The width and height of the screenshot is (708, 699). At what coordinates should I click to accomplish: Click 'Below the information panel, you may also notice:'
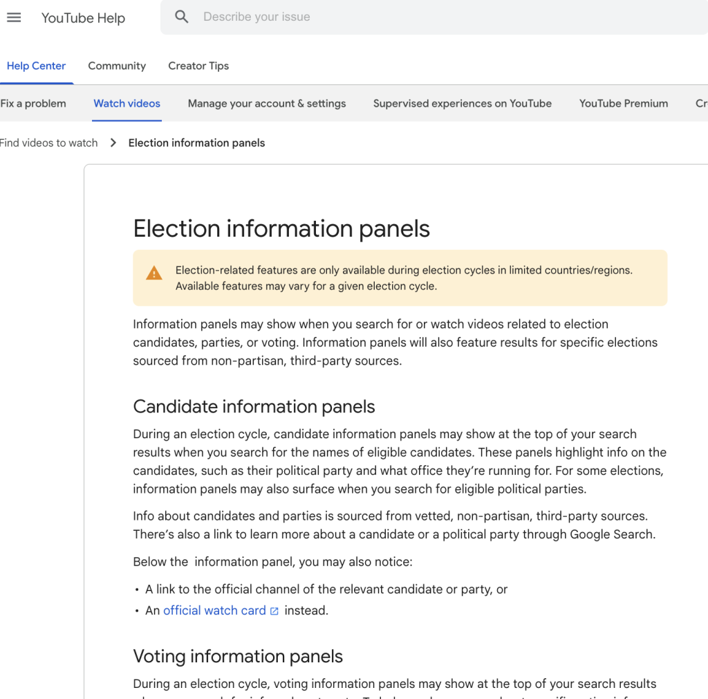(x=272, y=562)
